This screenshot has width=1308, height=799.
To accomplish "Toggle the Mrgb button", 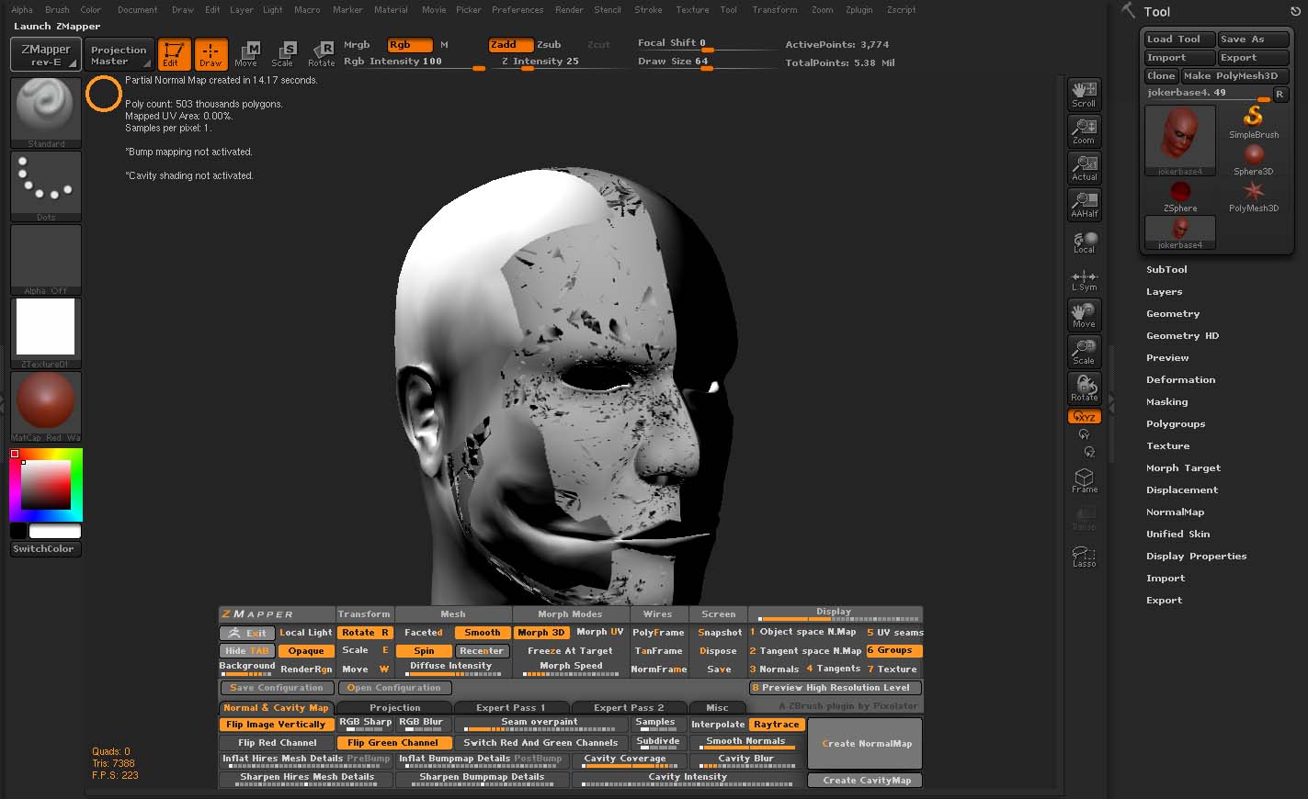I will (x=357, y=44).
